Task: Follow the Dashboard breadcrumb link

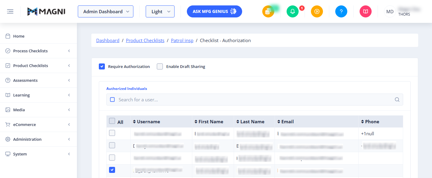Action: 108,40
